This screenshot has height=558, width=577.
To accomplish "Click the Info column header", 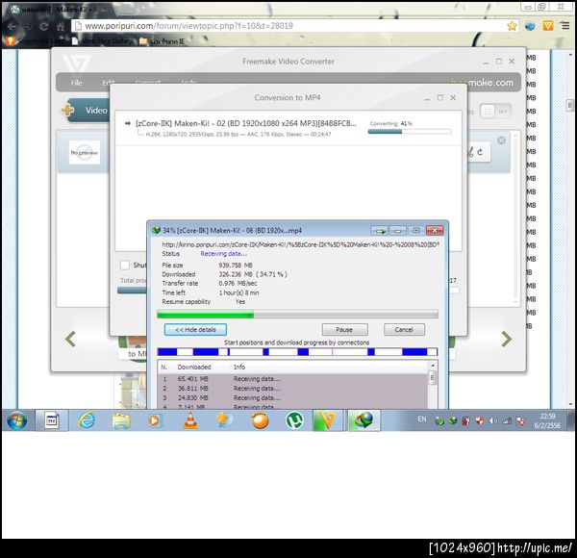I will [239, 367].
